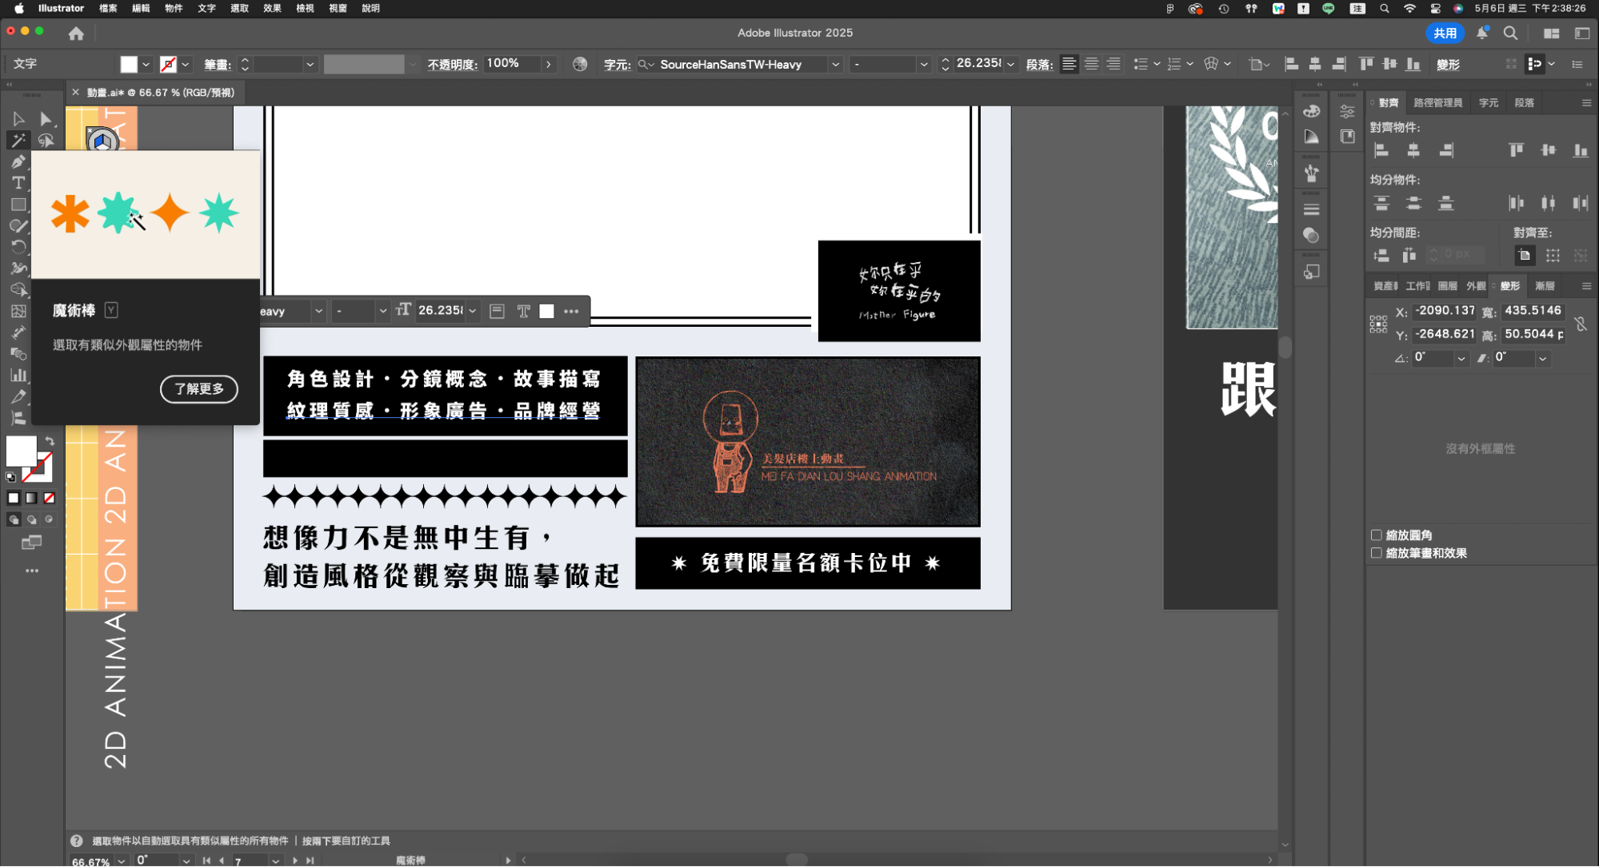Open the 檔案 menu
1599x867 pixels.
[108, 8]
